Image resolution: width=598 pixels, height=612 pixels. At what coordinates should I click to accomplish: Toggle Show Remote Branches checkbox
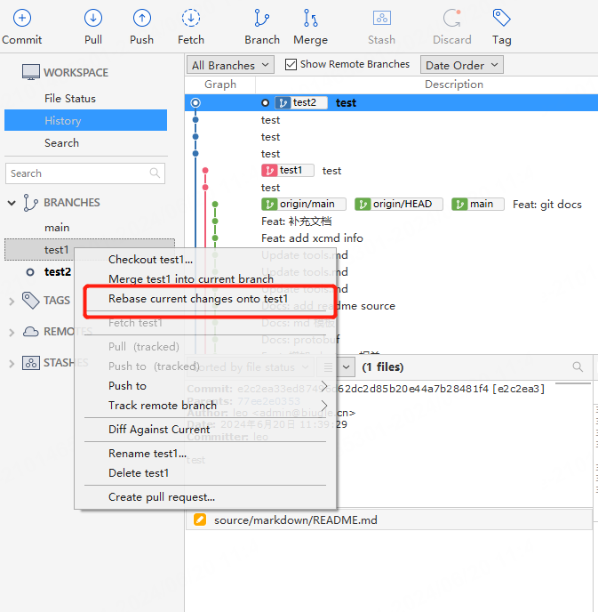click(291, 64)
